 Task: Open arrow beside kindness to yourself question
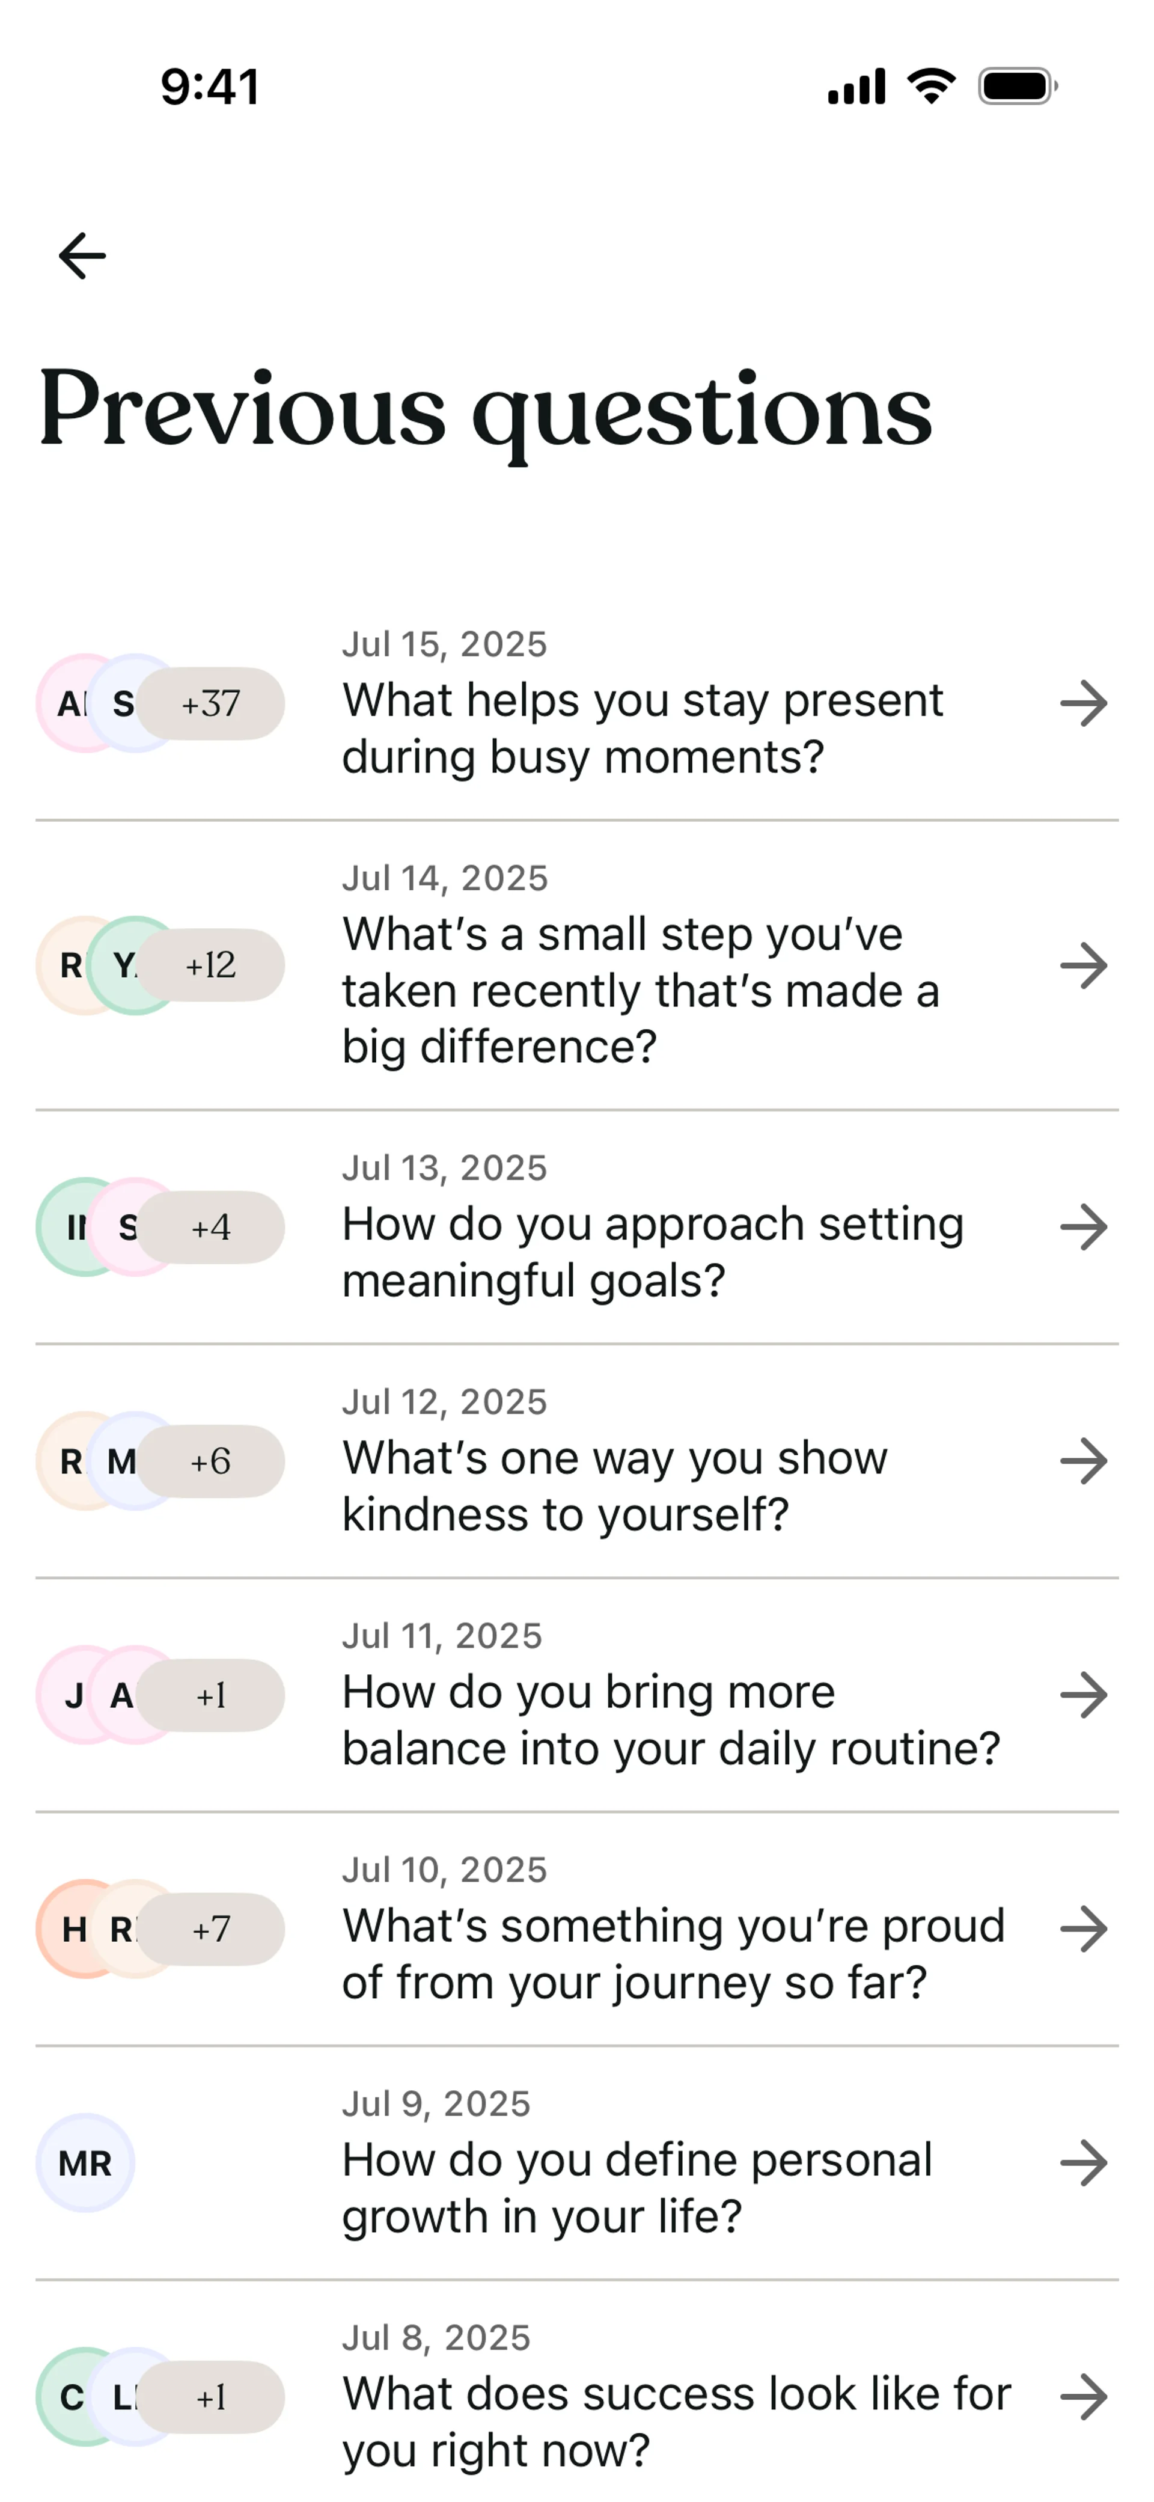click(x=1083, y=1462)
